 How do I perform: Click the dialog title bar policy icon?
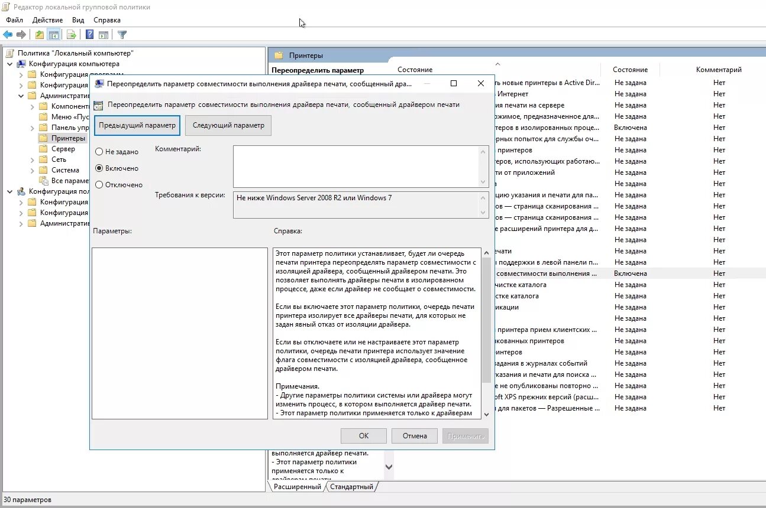pos(99,84)
